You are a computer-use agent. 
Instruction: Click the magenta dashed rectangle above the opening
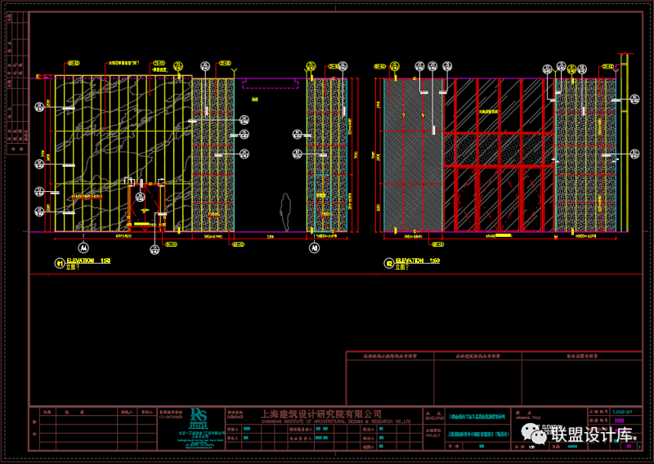pyautogui.click(x=271, y=83)
